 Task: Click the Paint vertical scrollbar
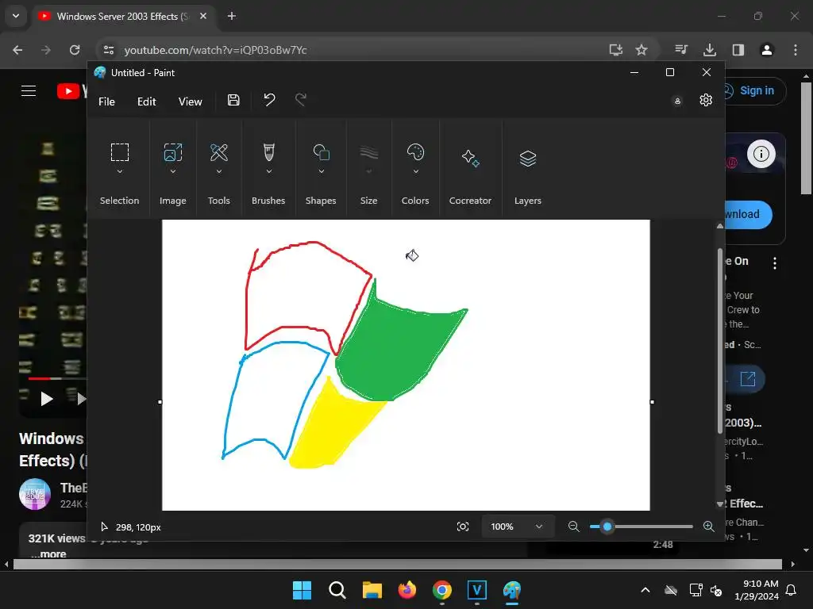(x=719, y=342)
